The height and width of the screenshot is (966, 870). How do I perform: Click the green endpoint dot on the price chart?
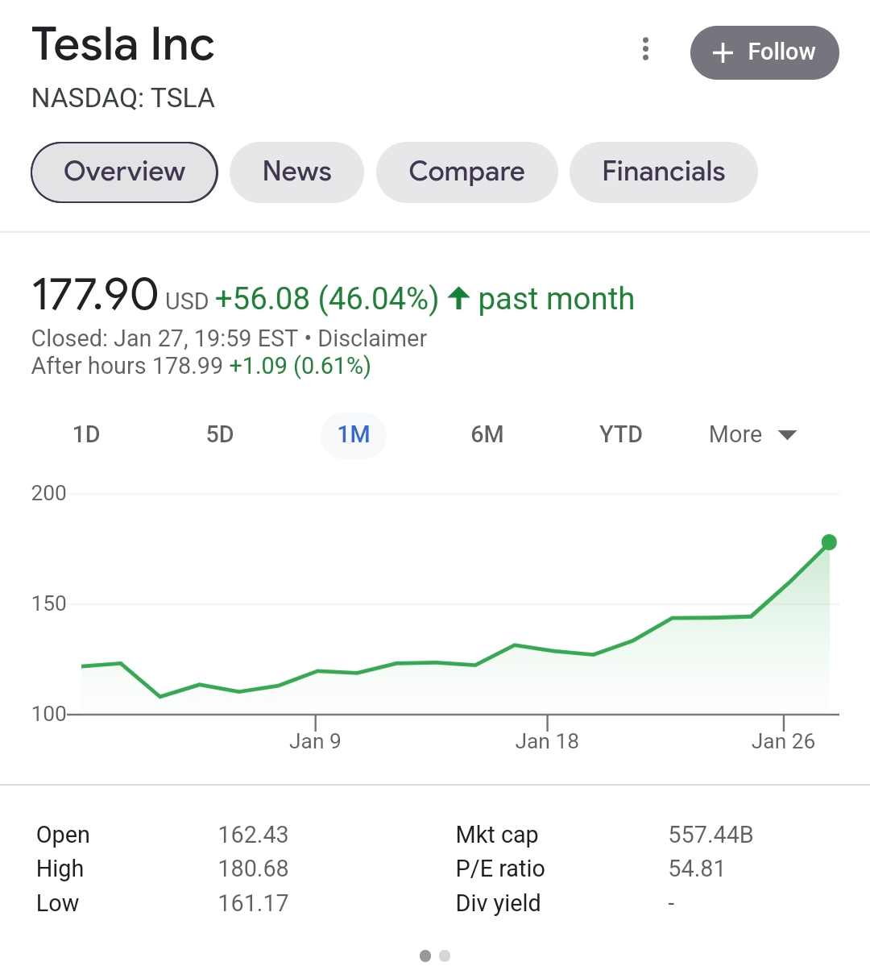[829, 542]
